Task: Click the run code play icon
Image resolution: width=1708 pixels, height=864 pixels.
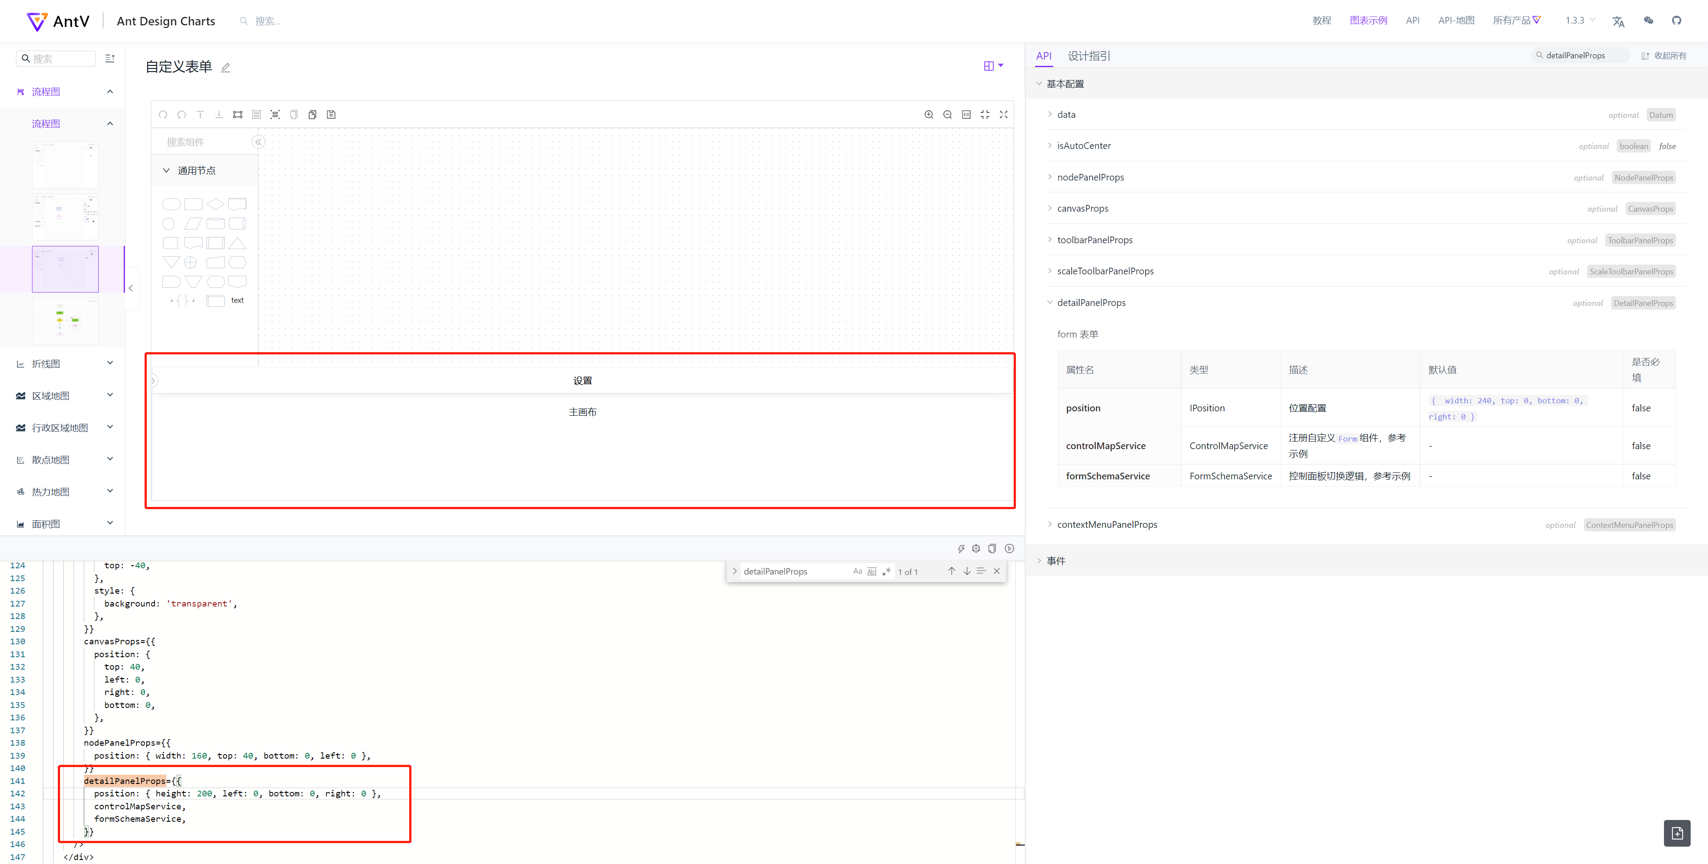Action: (x=1009, y=548)
